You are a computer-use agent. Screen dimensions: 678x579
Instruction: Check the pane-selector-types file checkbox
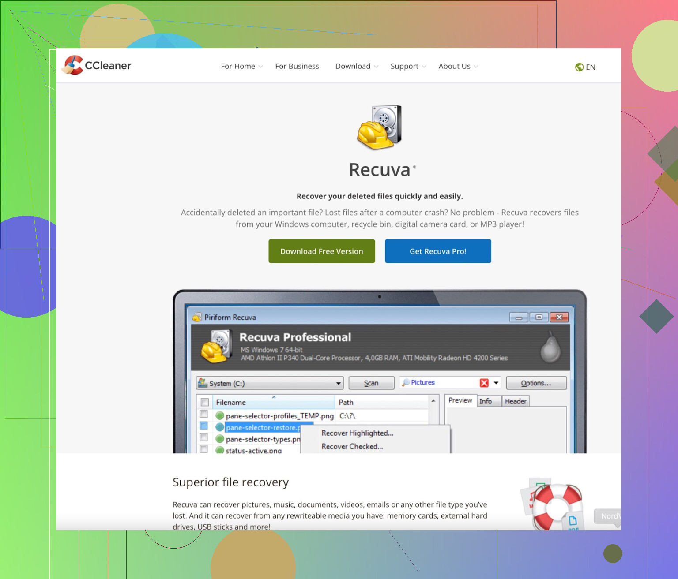pos(203,437)
